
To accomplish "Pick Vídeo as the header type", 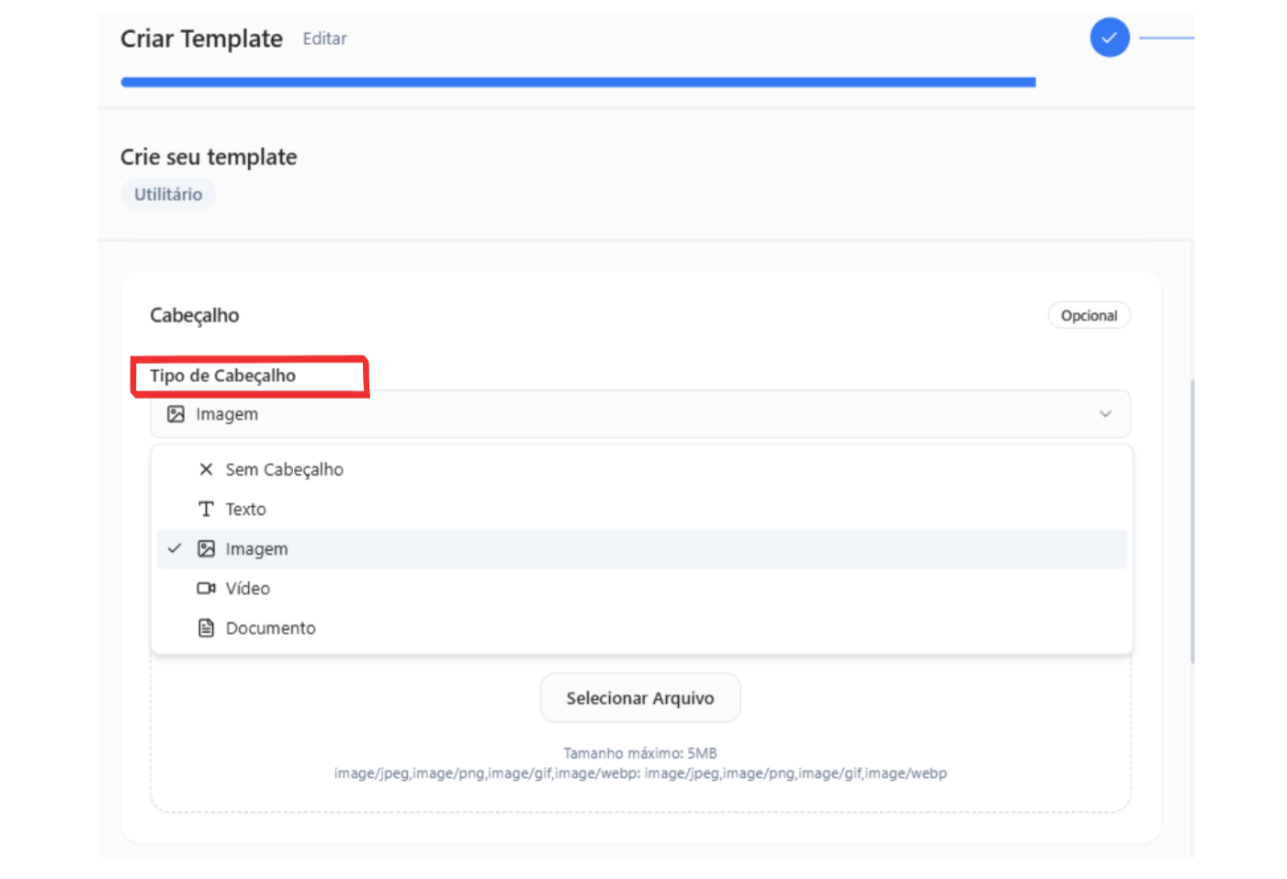I will (248, 589).
